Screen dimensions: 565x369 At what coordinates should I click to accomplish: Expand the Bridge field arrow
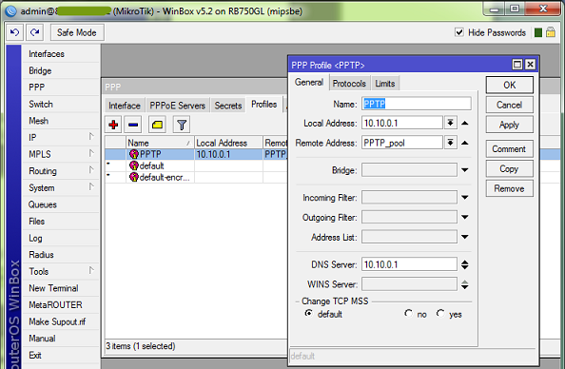click(465, 170)
